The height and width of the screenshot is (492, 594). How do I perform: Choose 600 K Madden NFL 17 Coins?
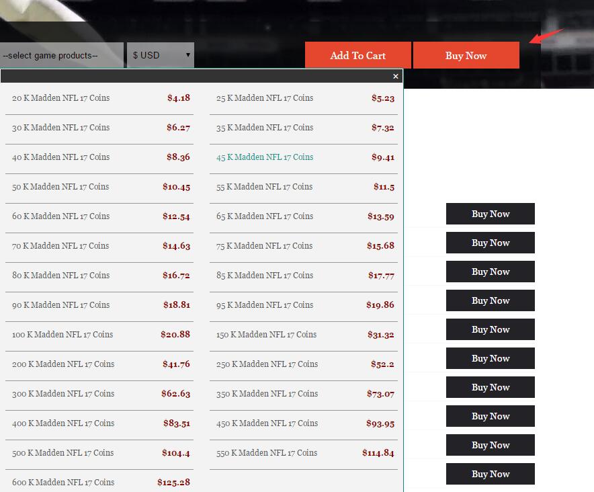[x=63, y=482]
